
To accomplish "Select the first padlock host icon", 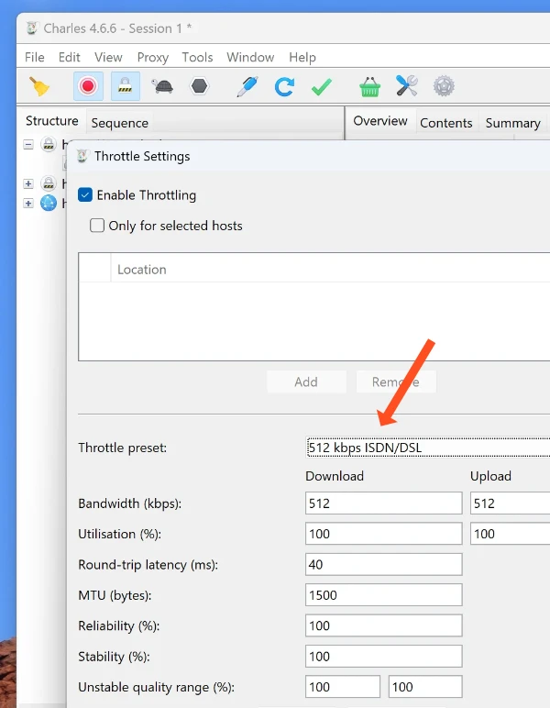I will click(49, 145).
